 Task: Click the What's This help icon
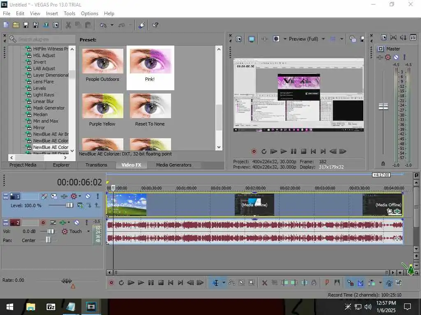click(x=155, y=25)
